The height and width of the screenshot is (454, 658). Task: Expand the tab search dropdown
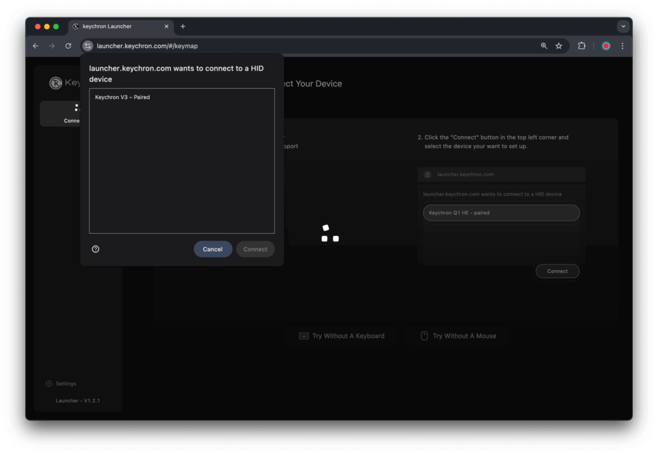(623, 26)
